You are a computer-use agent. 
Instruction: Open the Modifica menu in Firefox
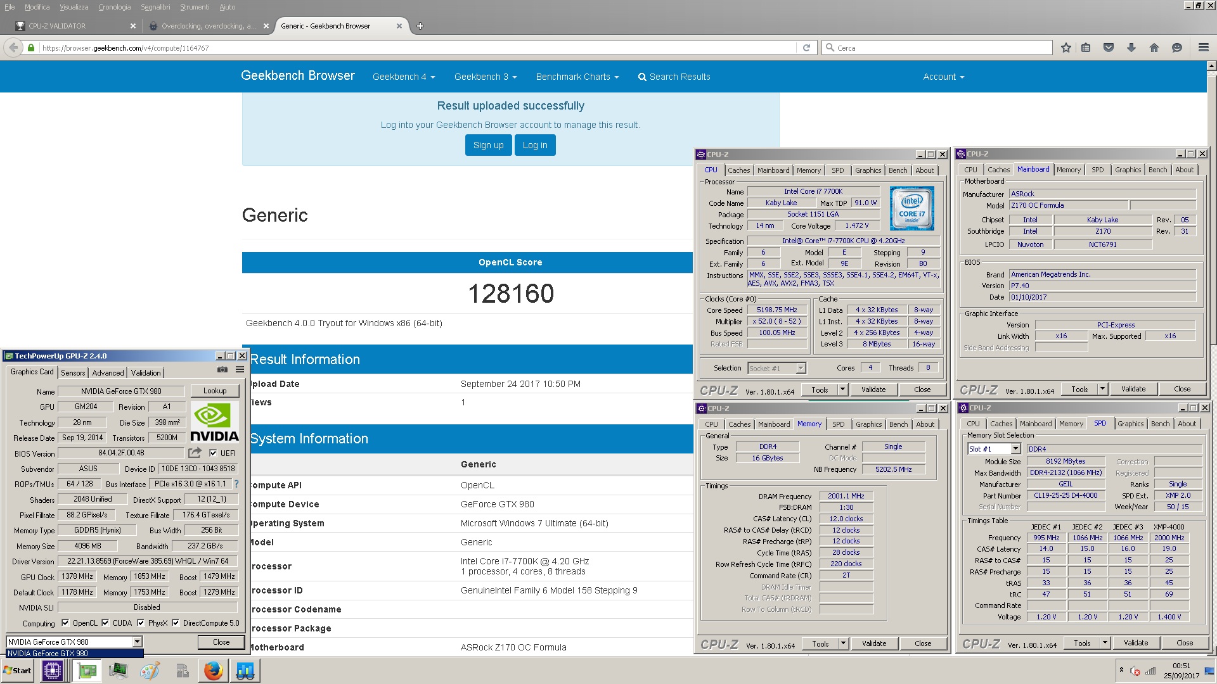pos(37,7)
